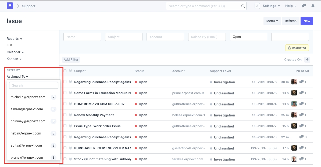Select michelle@erpnext.com from assignee list

(28, 97)
